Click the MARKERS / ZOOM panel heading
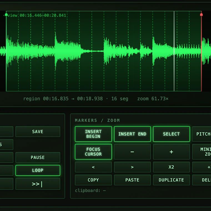Viewport: 211px width, 211px height. click(97, 120)
